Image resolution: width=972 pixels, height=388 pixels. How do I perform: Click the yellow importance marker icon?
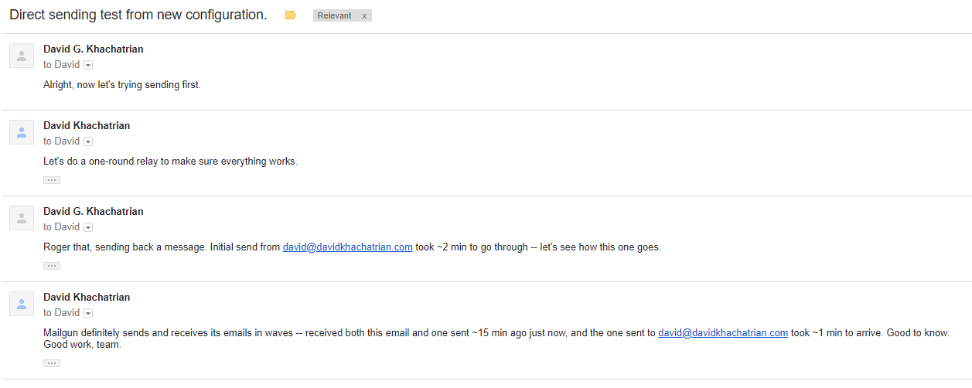tap(291, 15)
